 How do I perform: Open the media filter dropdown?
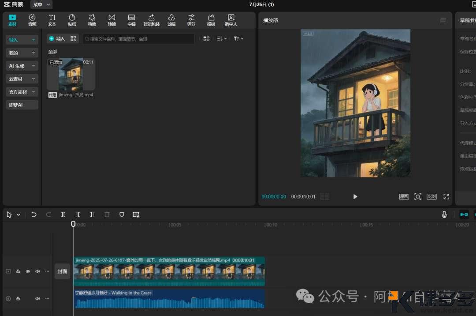(x=238, y=38)
